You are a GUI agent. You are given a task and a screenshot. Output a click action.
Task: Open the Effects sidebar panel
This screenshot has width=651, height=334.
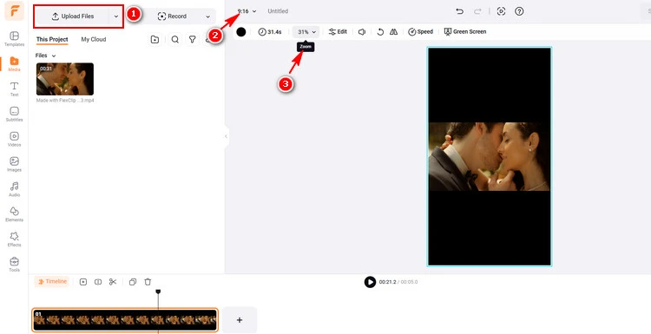tap(14, 239)
